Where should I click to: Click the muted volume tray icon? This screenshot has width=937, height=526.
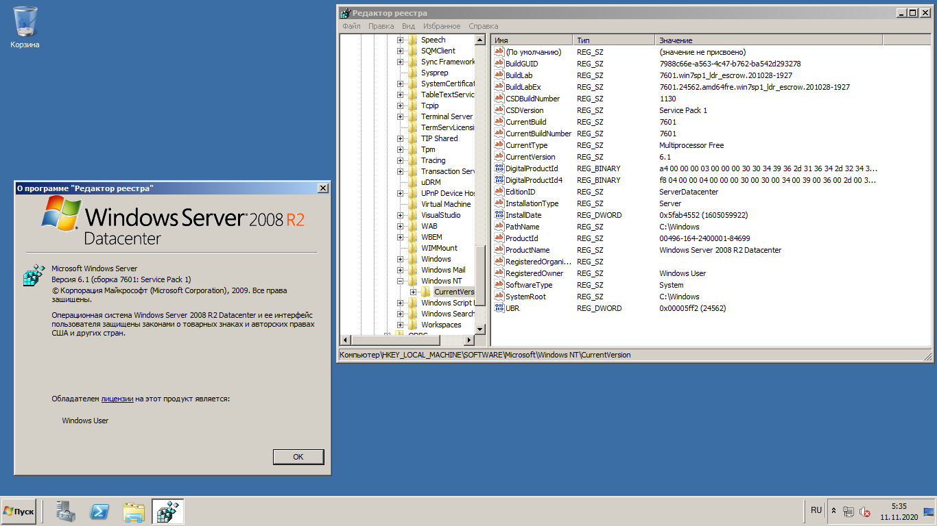865,512
